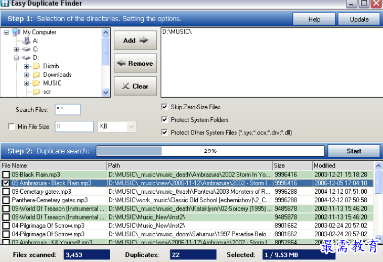Click the scr folder icon
Image resolution: width=383 pixels, height=262 pixels.
(x=36, y=92)
